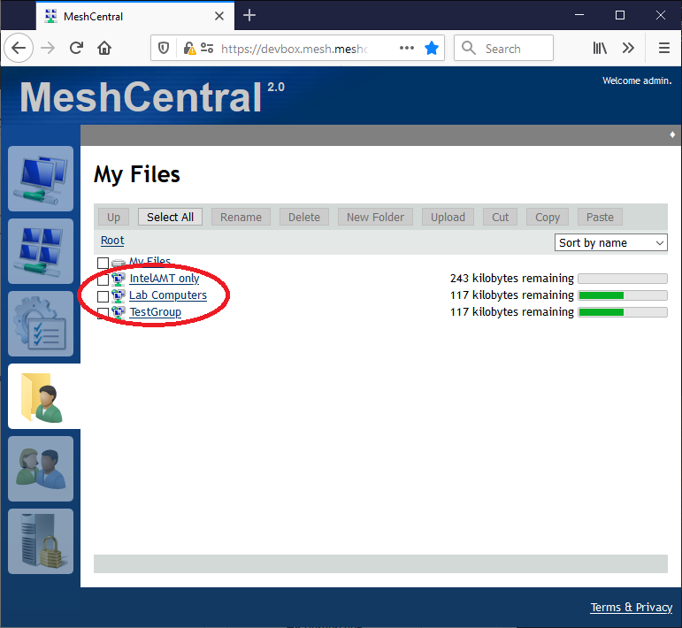Click the Paste button

[601, 217]
